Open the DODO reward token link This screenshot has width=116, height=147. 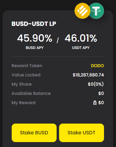coord(98,66)
